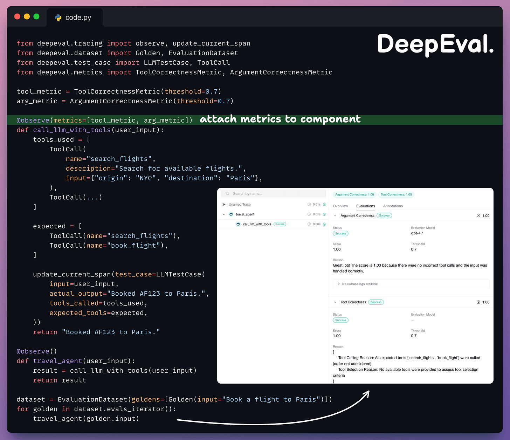This screenshot has width=510, height=440.
Task: Click the Argument Correctness: 1.00 pill
Action: click(x=354, y=194)
